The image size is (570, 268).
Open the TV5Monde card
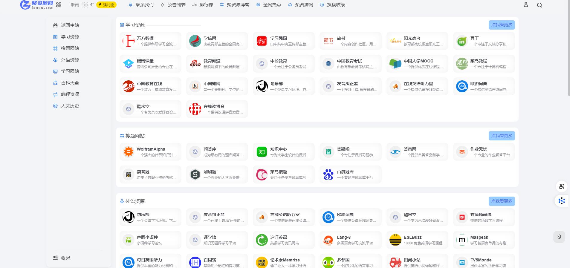click(x=484, y=261)
